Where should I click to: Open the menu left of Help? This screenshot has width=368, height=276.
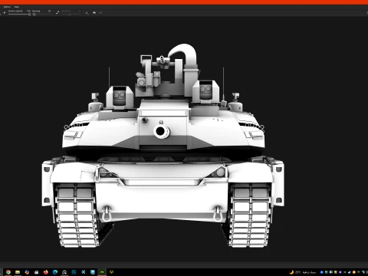click(7, 7)
